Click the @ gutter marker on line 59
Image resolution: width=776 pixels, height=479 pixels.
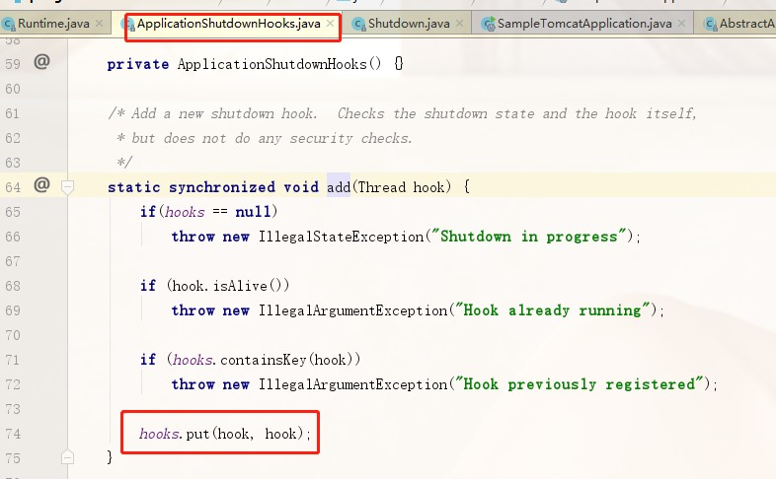(42, 62)
